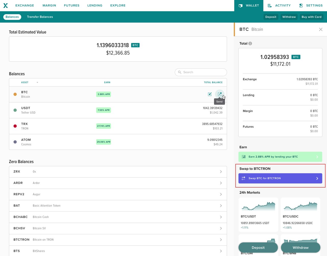The width and height of the screenshot is (327, 256).
Task: Open the BTC/USDC market card
Action: [x=300, y=215]
